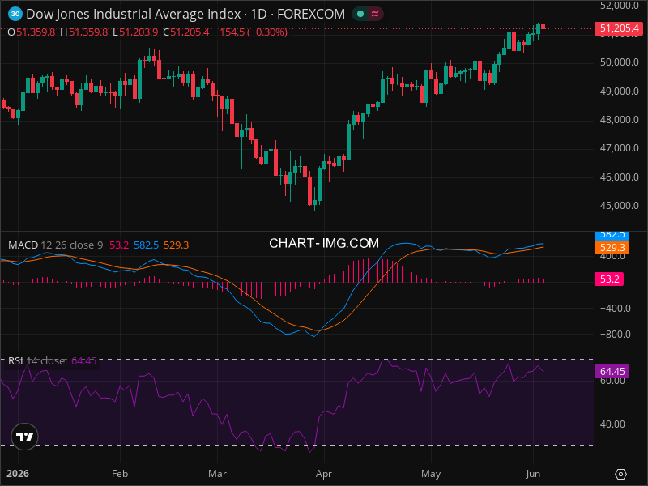Click the high price H51,359.8 text
648x486 pixels.
(x=84, y=32)
